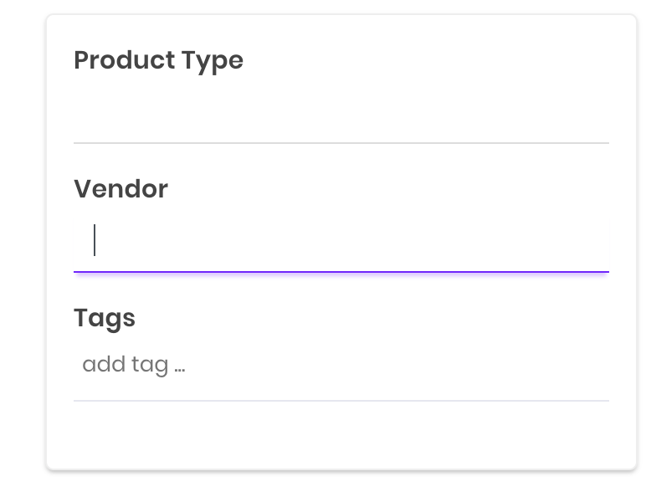Focus the Vendor text field
Image resolution: width=646 pixels, height=487 pixels.
pyautogui.click(x=341, y=241)
